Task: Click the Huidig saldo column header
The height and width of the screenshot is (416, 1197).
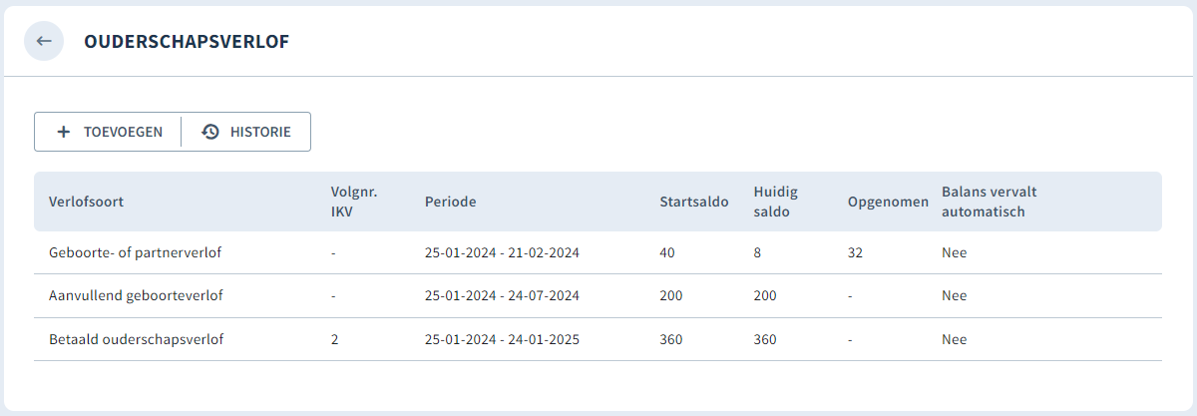Action: tap(776, 202)
